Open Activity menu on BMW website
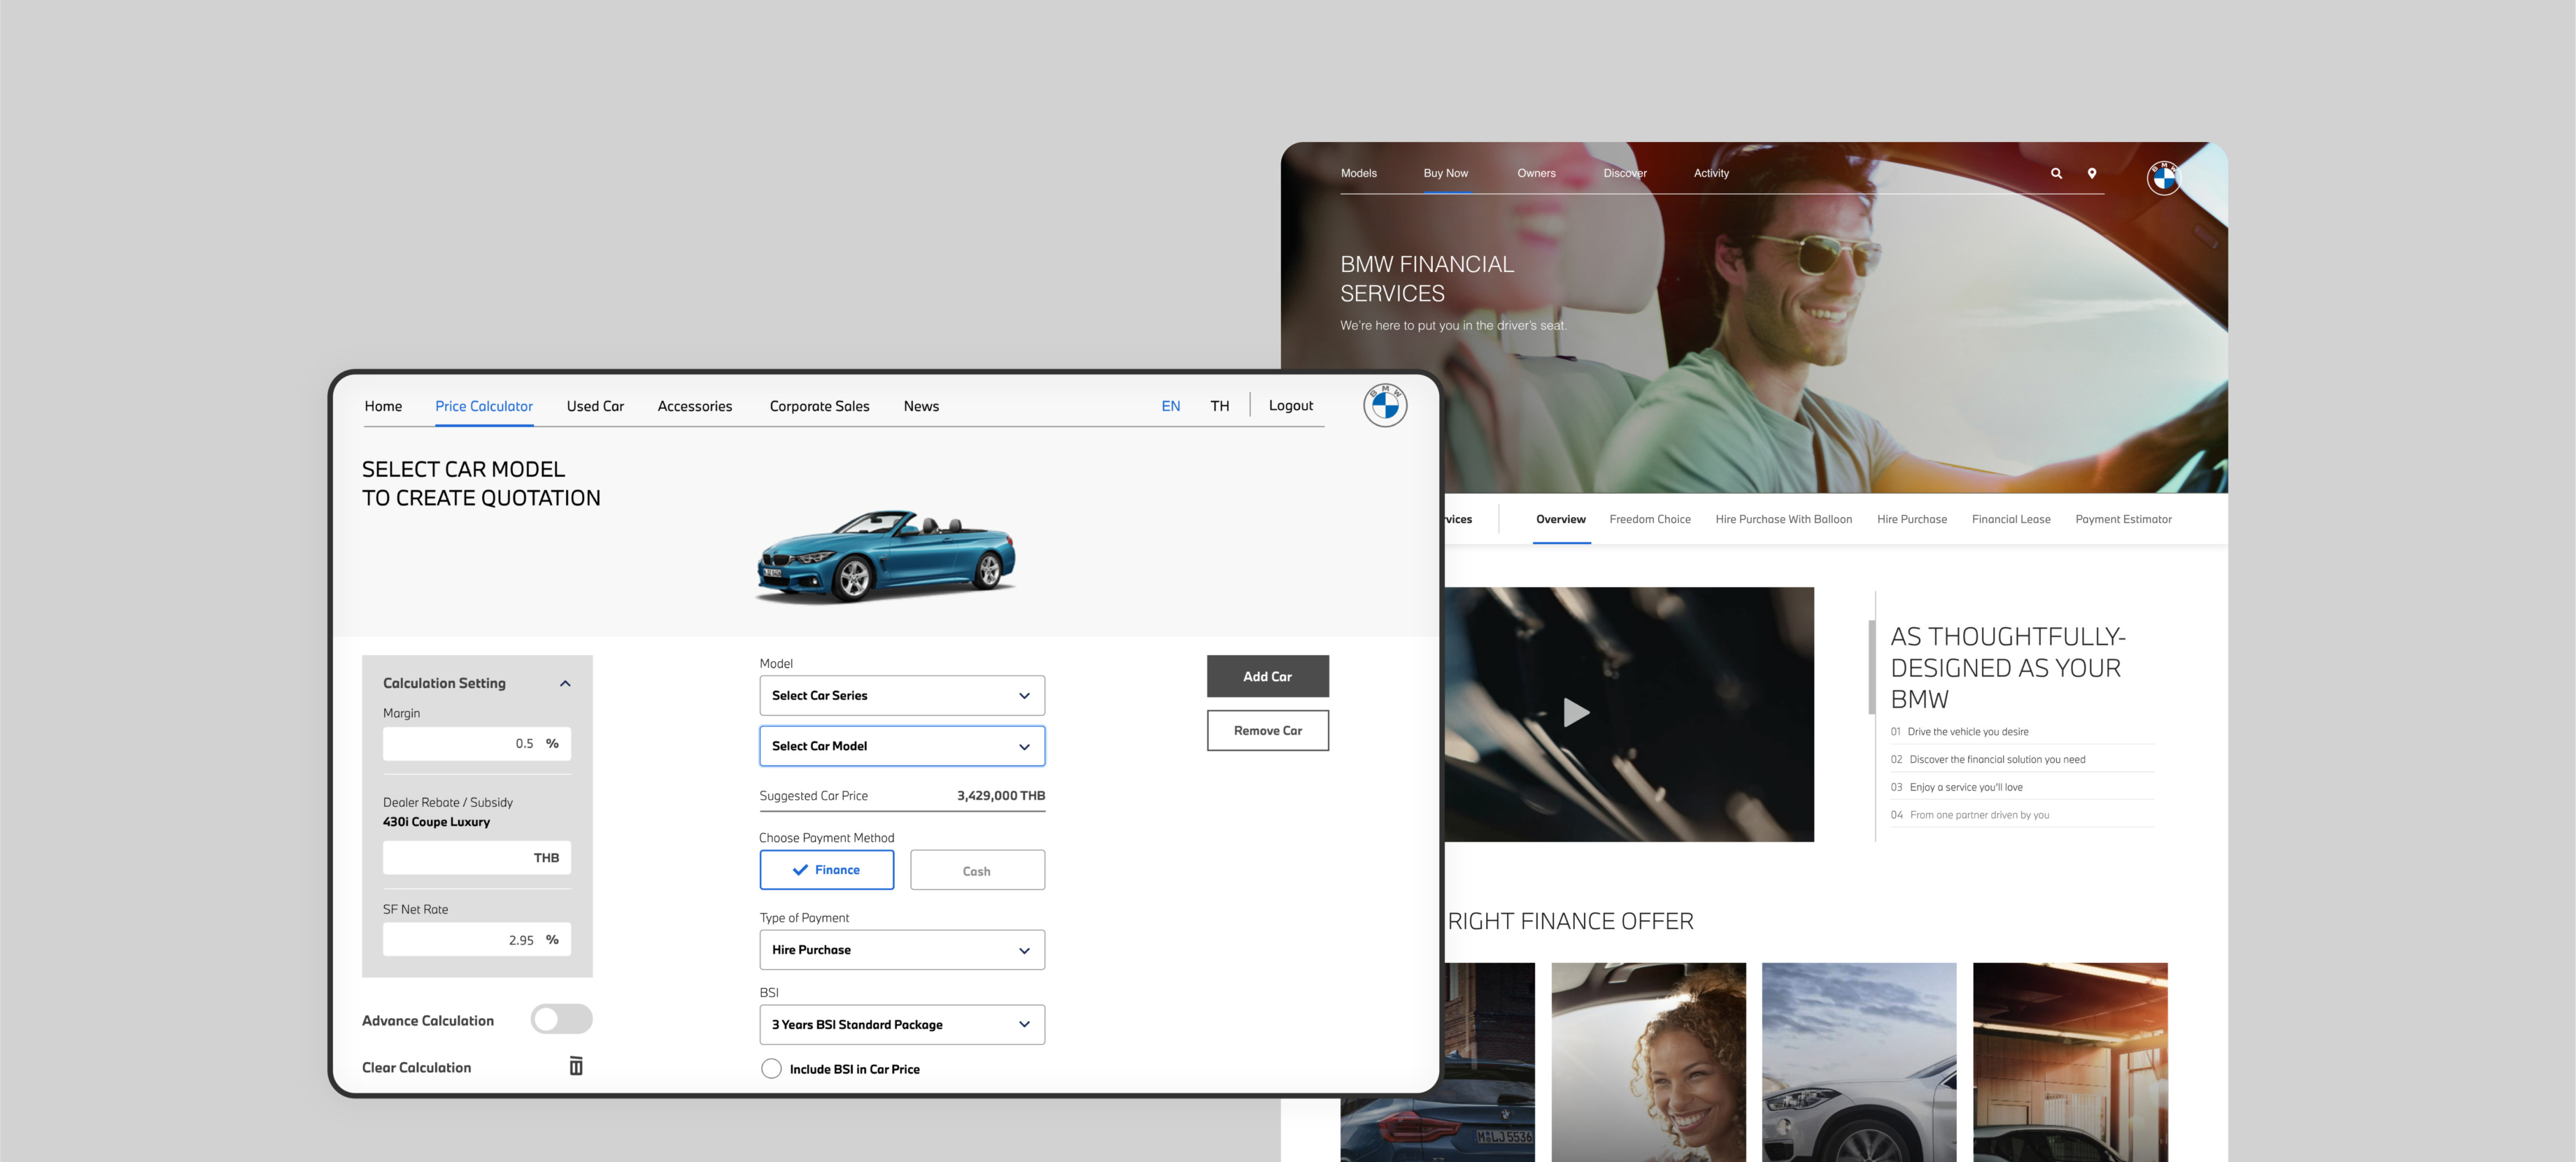The image size is (2576, 1162). click(x=1711, y=173)
